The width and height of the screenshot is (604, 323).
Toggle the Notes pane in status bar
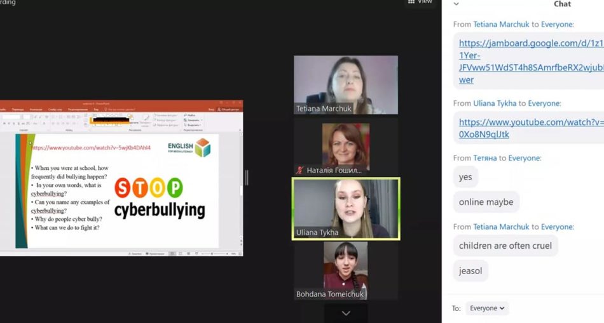click(x=134, y=253)
